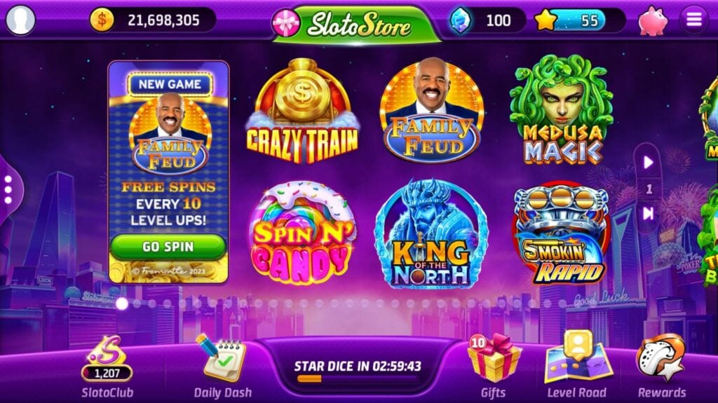Open the hamburger menu icon
Image resolution: width=718 pixels, height=403 pixels.
(693, 20)
